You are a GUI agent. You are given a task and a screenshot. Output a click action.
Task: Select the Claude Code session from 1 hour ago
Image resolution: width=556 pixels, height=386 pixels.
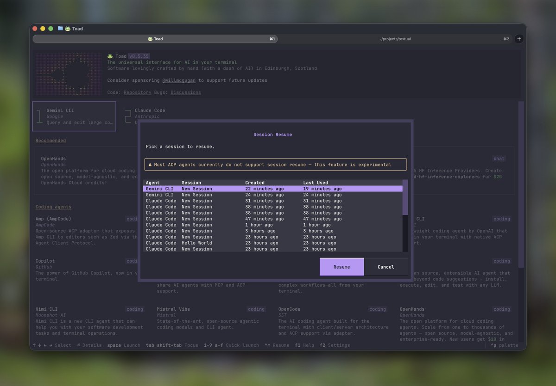pos(273,225)
